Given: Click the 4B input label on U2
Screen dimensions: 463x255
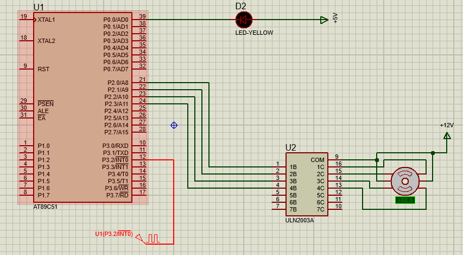Looking at the screenshot, I should 293,188.
